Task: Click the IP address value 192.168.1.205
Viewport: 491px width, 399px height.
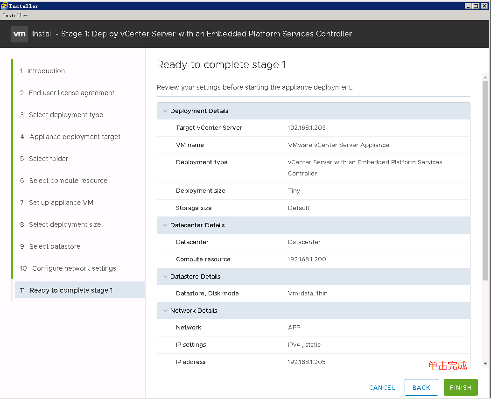Action: [x=307, y=362]
